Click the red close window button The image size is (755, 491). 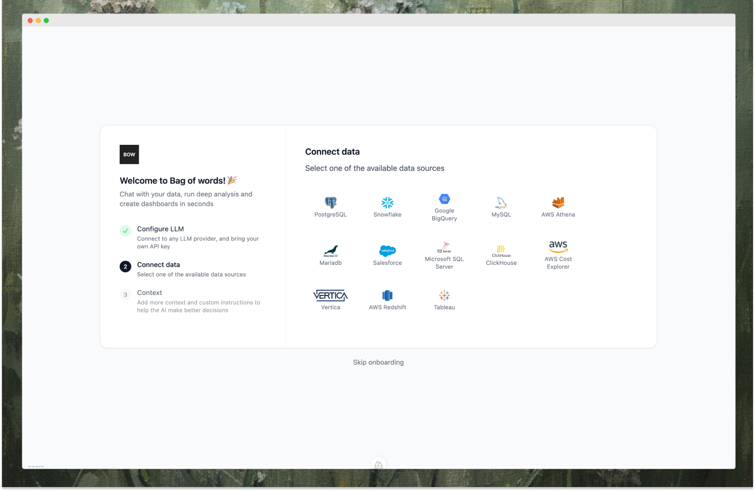[x=30, y=20]
